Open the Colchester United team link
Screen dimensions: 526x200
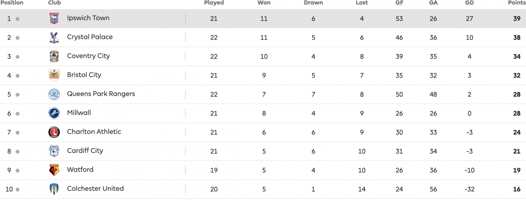(95, 188)
